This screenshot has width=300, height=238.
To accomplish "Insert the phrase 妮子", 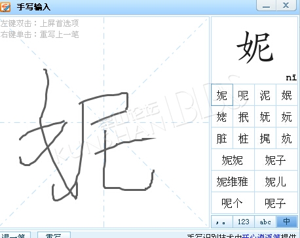I will coord(276,160).
